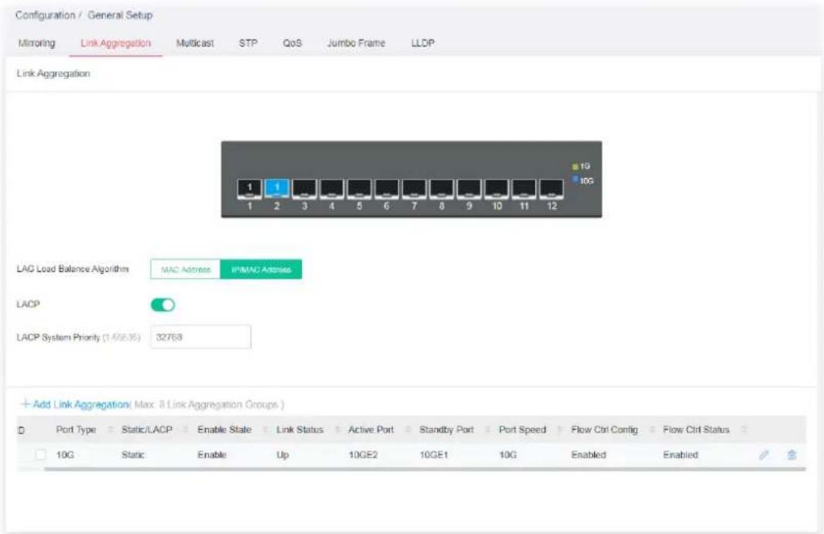Image resolution: width=824 pixels, height=534 pixels.
Task: Click the Active Port value 10GE2
Action: coord(363,454)
